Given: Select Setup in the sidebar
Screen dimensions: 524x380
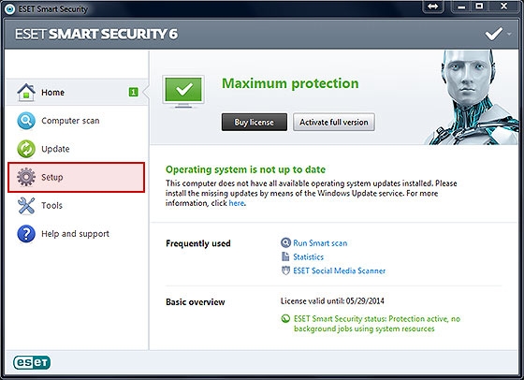Looking at the screenshot, I should [x=76, y=177].
